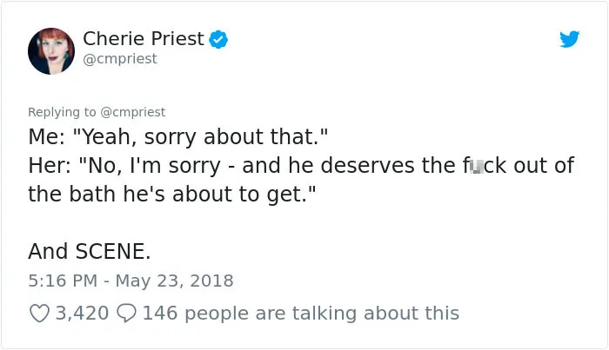Click the word 'deserves' in the tweet
This screenshot has width=609, height=350.
[369, 166]
